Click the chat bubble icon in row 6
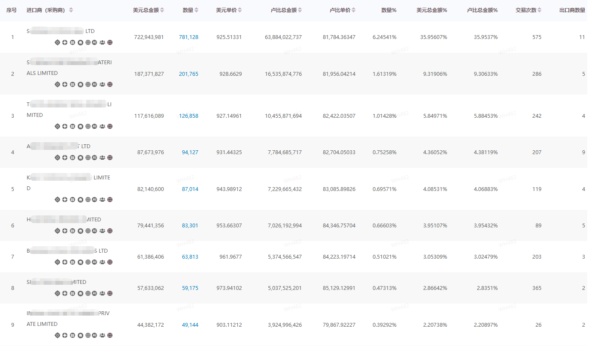Image resolution: width=595 pixels, height=346 pixels. tap(80, 231)
